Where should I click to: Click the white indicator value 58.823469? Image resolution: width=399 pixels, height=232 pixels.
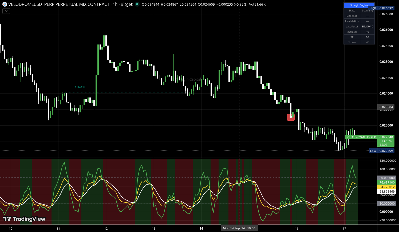387,192
